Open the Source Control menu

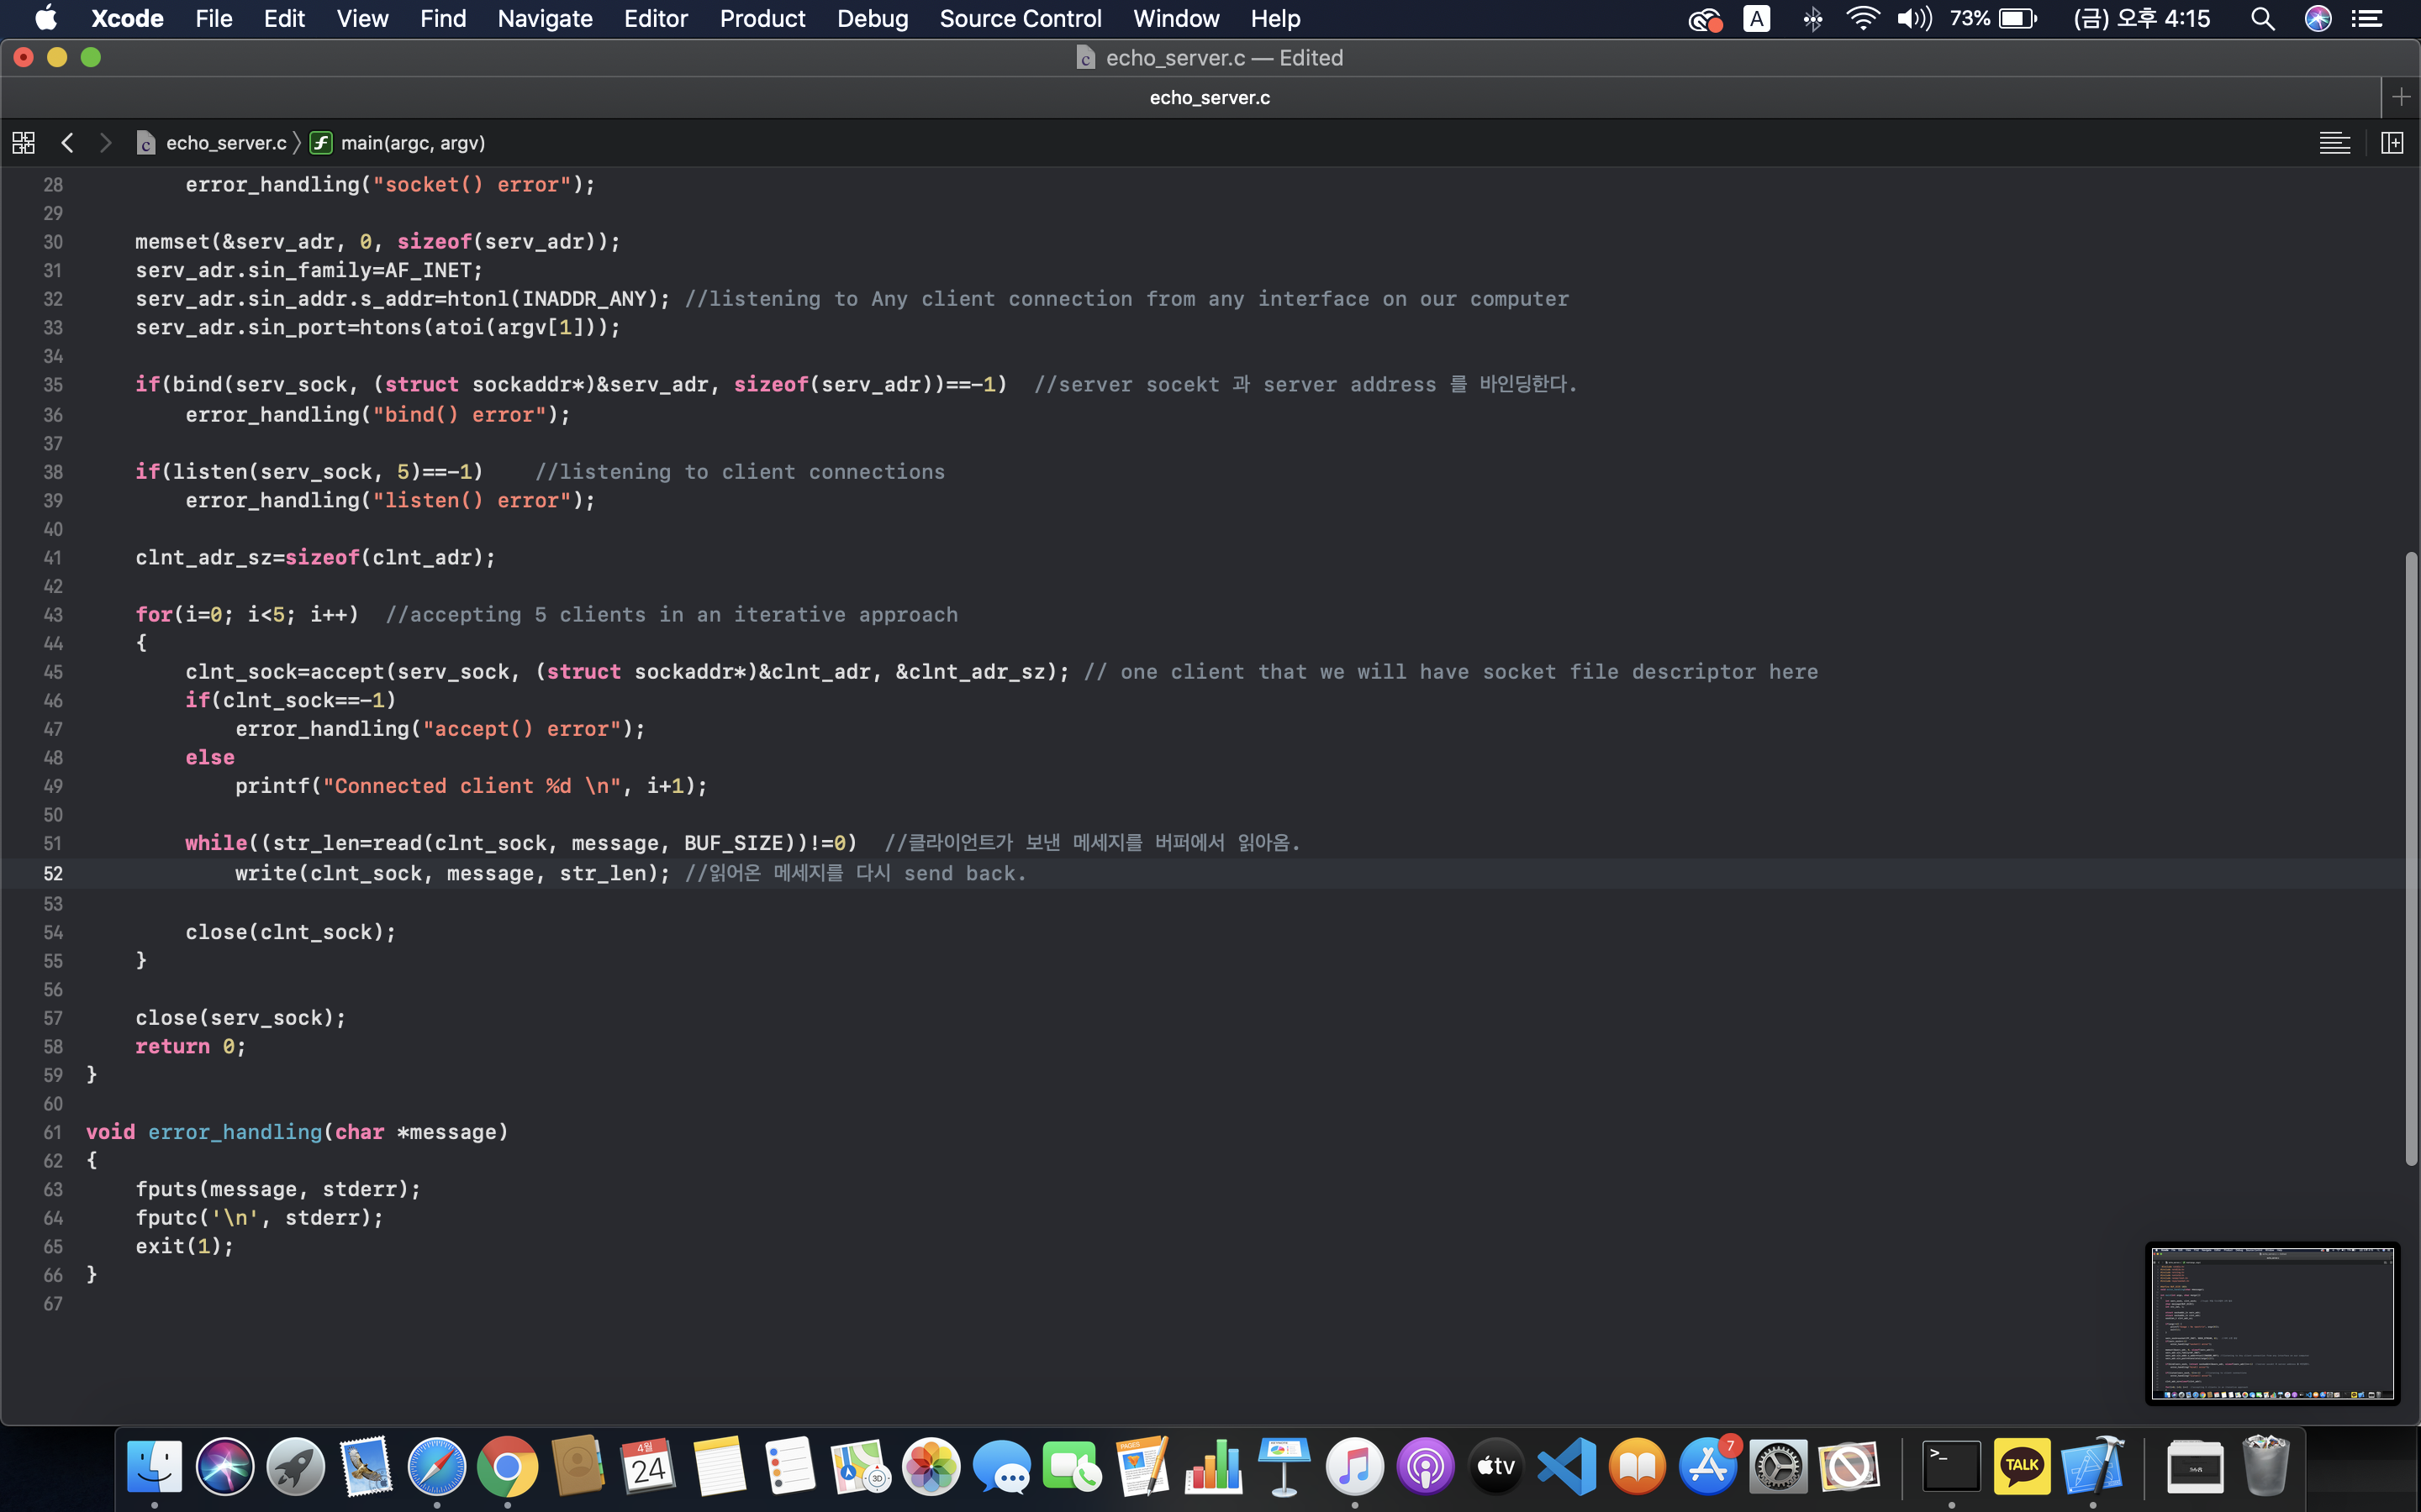(1020, 19)
